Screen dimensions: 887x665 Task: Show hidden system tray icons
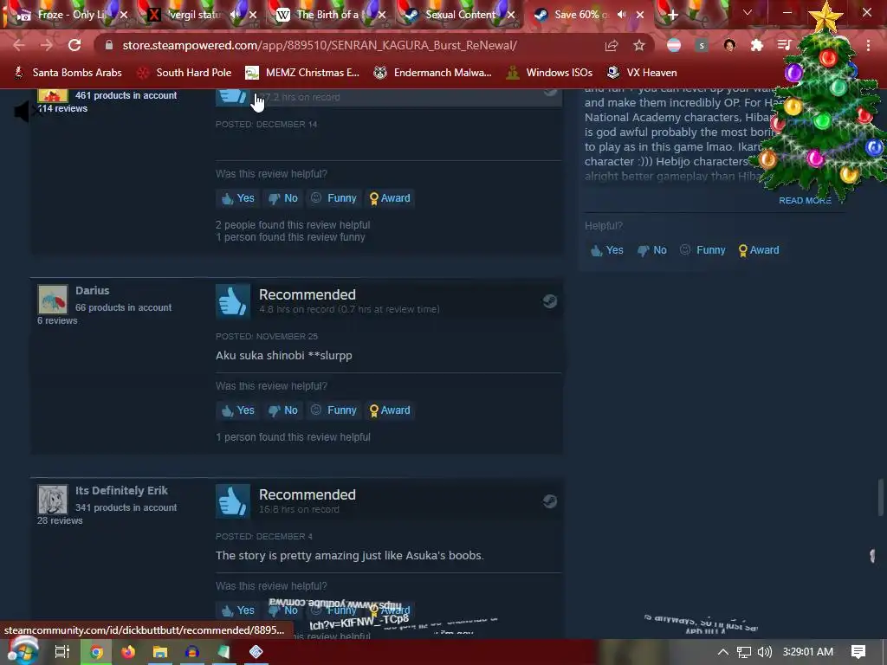(x=723, y=652)
